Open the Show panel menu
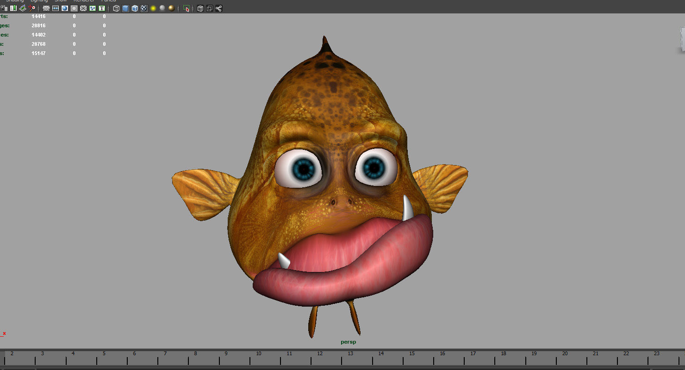685x370 pixels. (x=61, y=1)
